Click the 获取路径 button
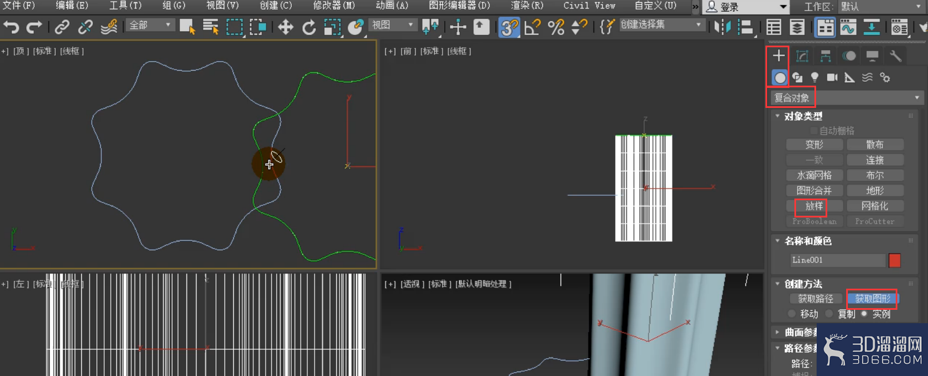928x376 pixels. 816,299
